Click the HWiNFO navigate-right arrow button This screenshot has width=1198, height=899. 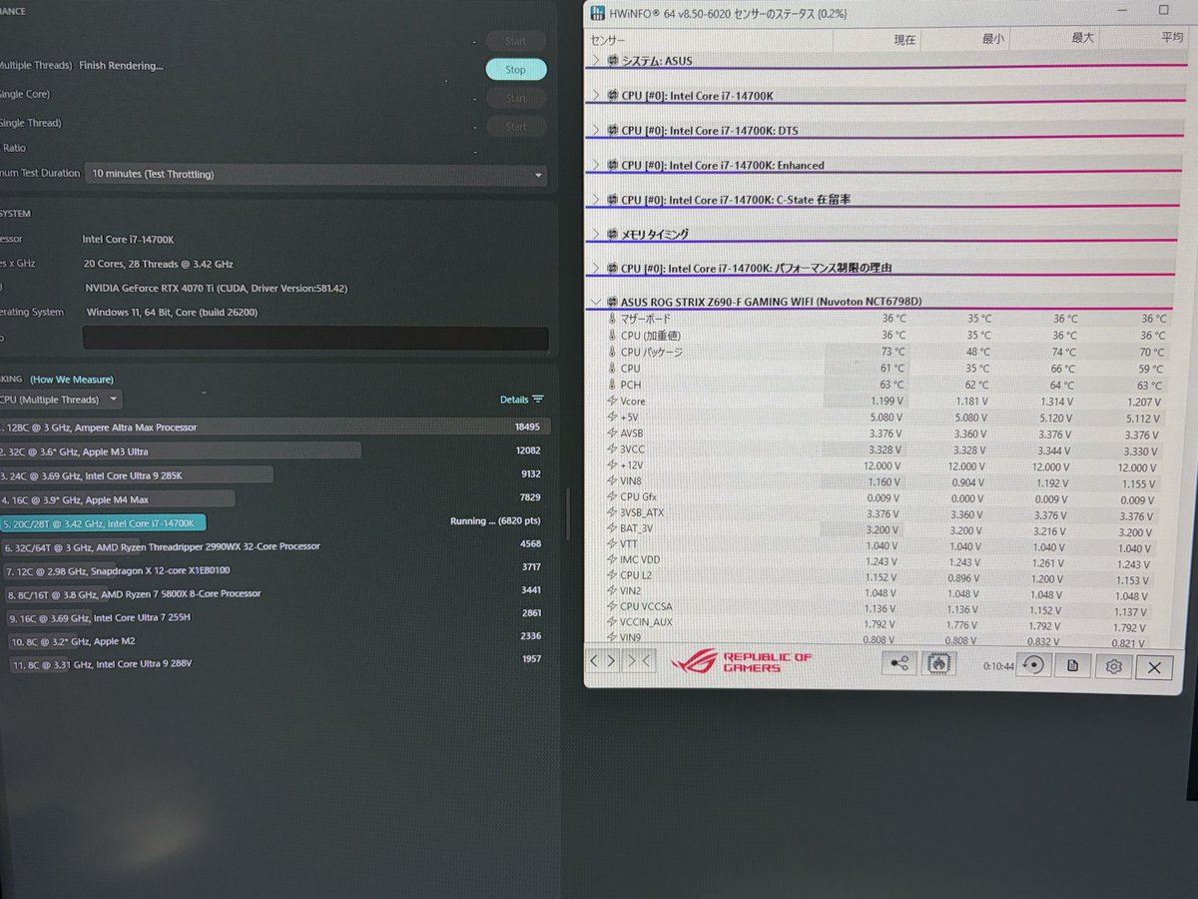pos(612,660)
